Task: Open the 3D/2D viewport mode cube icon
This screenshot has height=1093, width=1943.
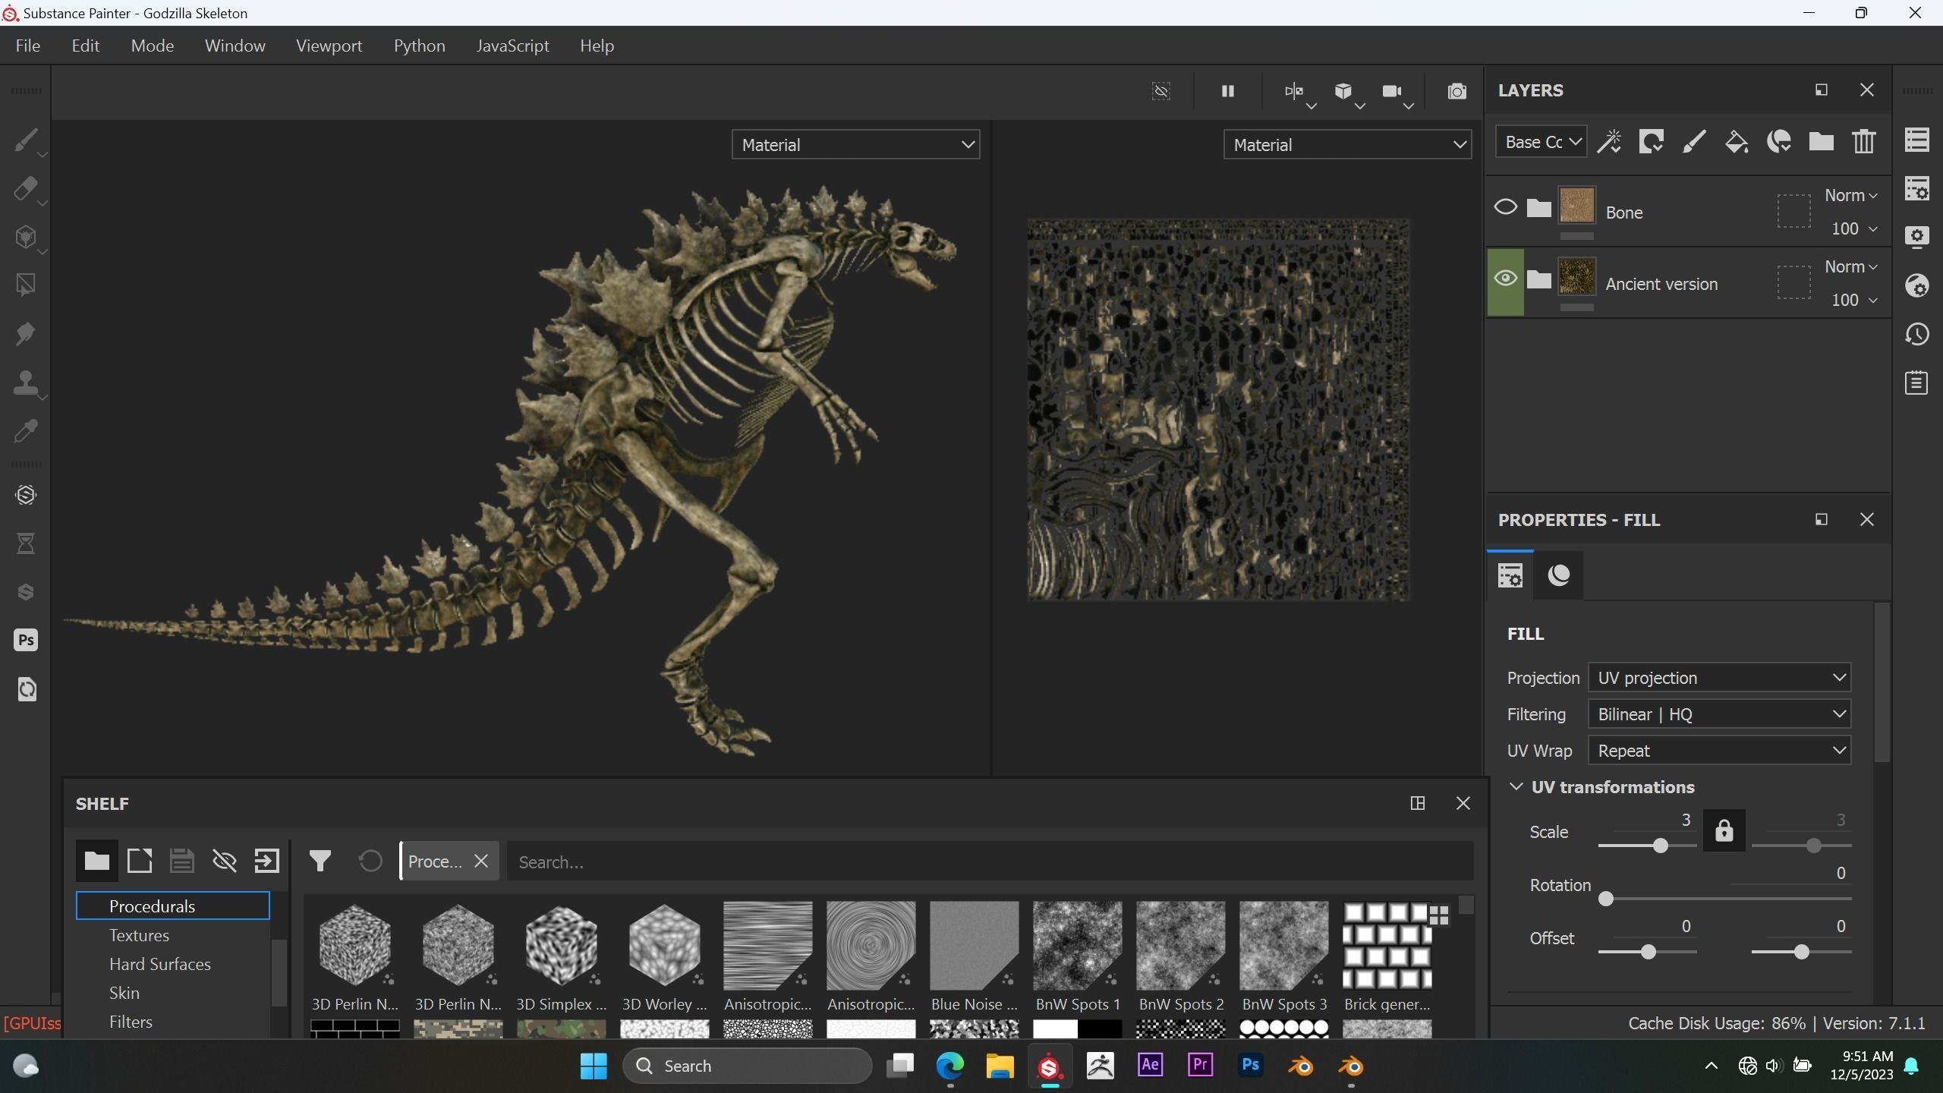Action: 1343,91
